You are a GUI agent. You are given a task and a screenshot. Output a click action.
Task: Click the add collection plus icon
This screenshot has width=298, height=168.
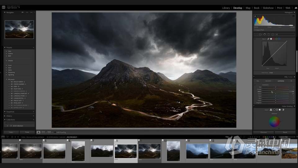click(34, 120)
